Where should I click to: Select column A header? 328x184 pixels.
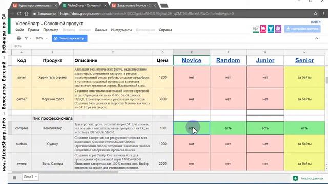[x=22, y=52]
